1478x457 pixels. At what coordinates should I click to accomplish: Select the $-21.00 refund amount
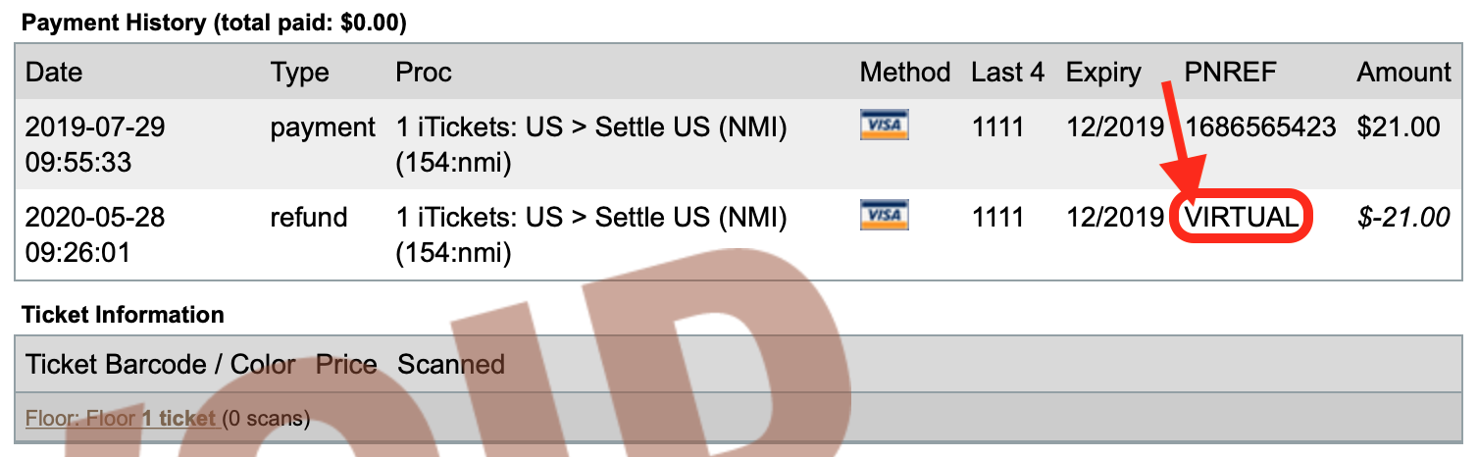coord(1403,217)
